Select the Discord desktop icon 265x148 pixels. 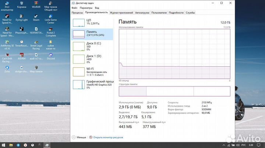pyautogui.click(x=51, y=57)
